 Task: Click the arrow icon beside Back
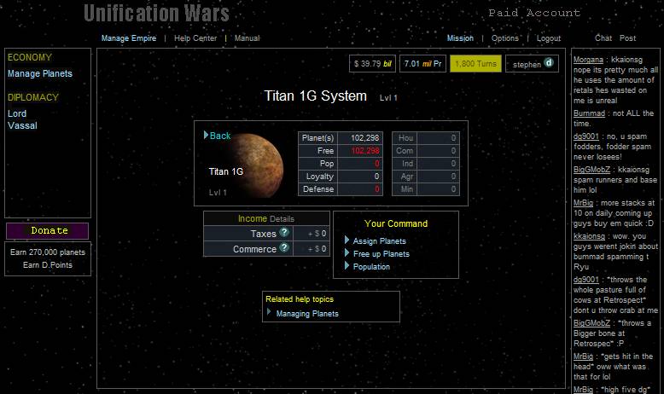tap(206, 135)
